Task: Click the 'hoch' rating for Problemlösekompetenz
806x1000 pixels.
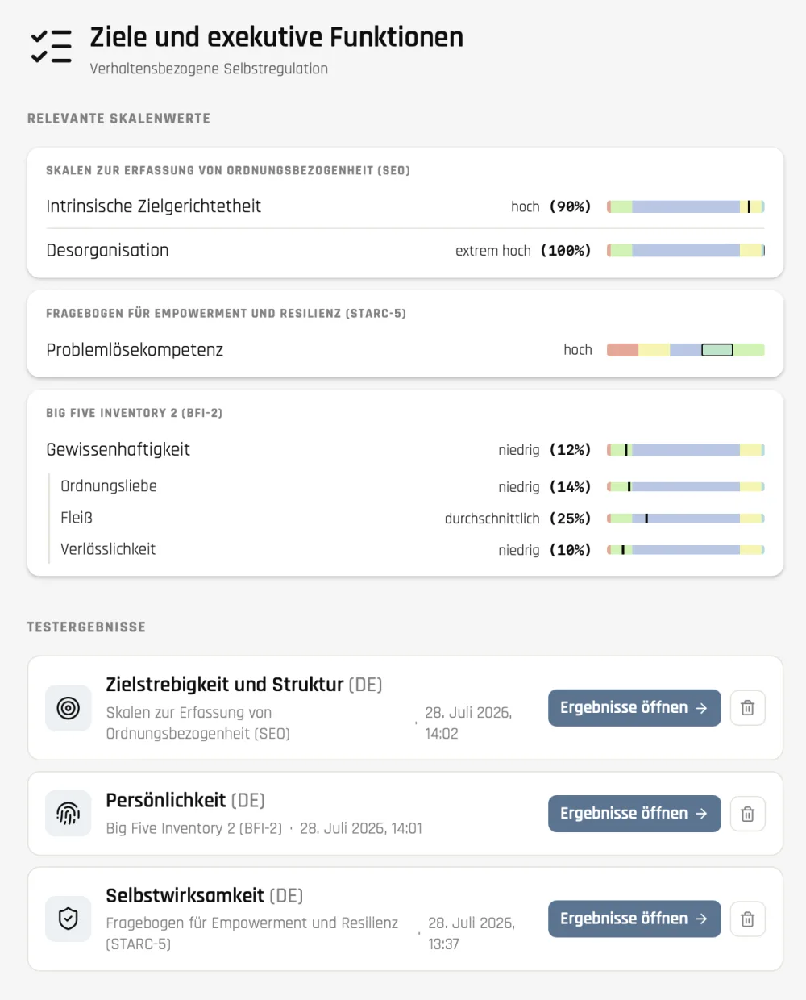Action: (x=578, y=350)
